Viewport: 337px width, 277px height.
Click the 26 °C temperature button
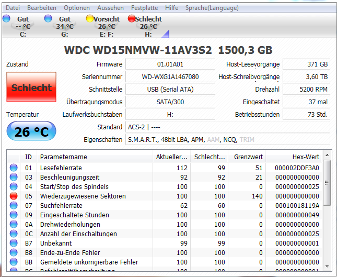click(x=31, y=131)
